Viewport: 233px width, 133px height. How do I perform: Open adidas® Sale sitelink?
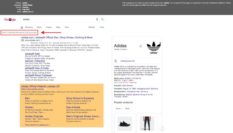coord(32,54)
